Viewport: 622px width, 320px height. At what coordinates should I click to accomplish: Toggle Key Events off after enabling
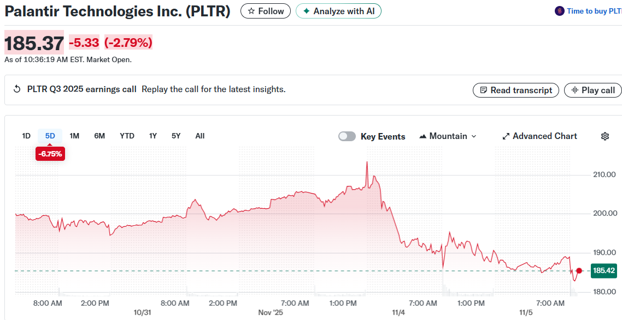[347, 136]
